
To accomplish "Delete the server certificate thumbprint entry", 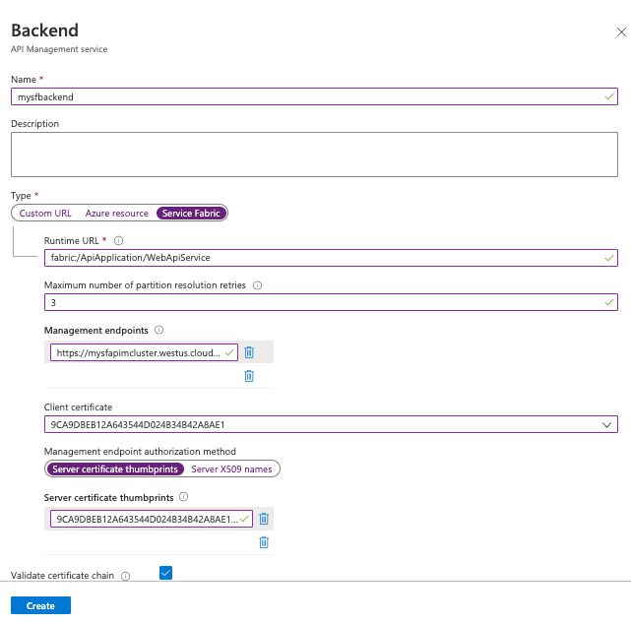I will [x=264, y=519].
